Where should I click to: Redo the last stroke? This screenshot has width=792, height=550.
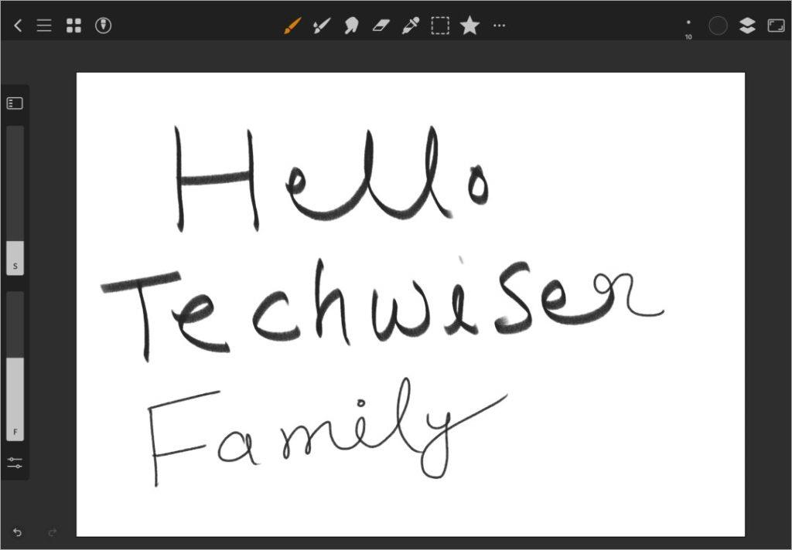pos(52,532)
